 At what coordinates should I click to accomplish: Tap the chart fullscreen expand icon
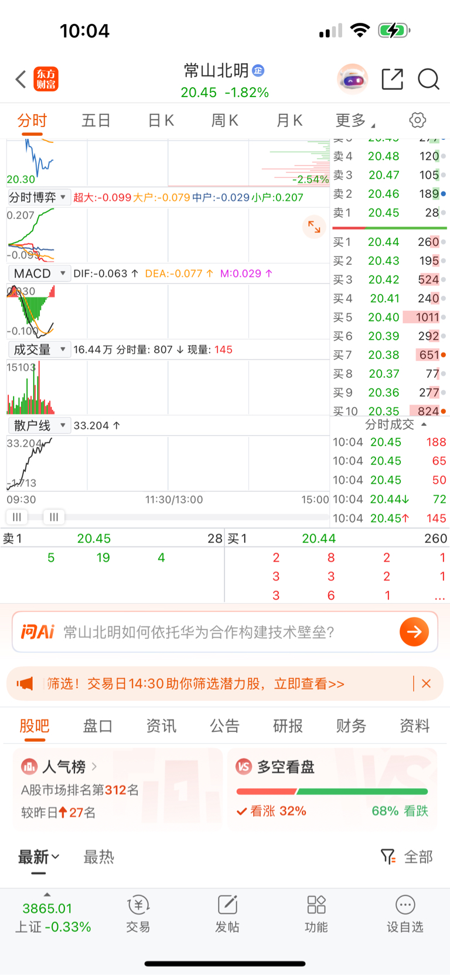tap(314, 227)
